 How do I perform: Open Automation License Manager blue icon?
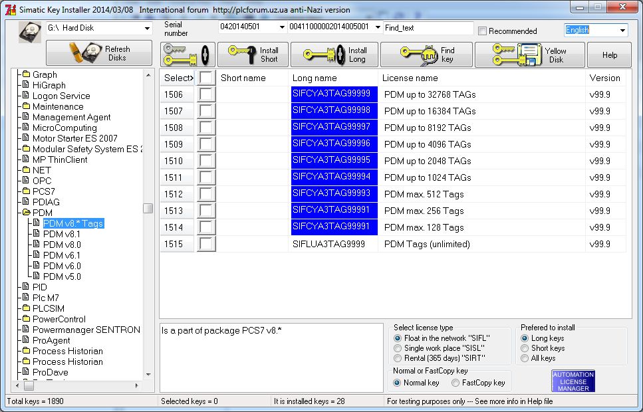point(573,381)
